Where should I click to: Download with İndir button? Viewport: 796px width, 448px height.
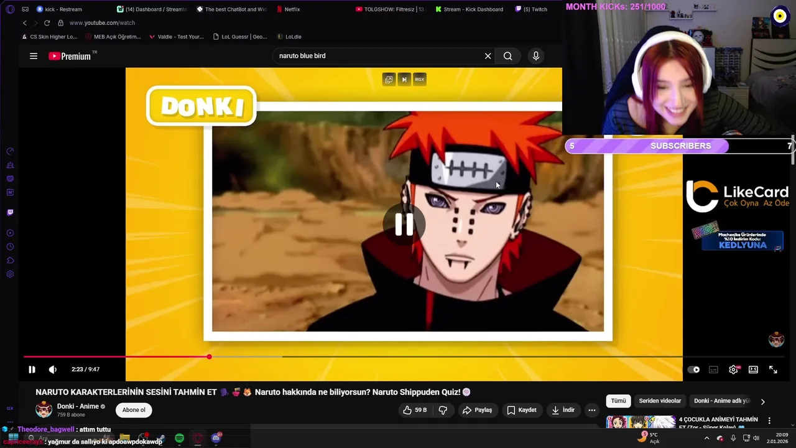(562, 410)
